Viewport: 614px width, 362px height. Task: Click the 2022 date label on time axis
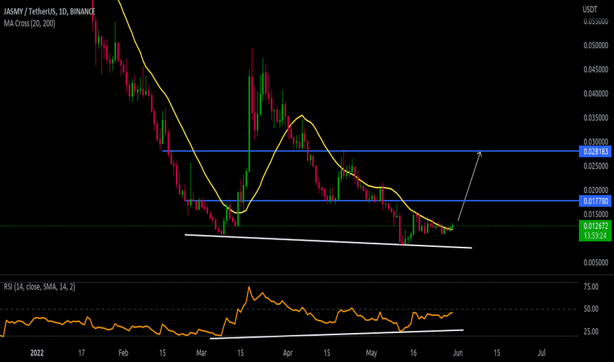(37, 353)
